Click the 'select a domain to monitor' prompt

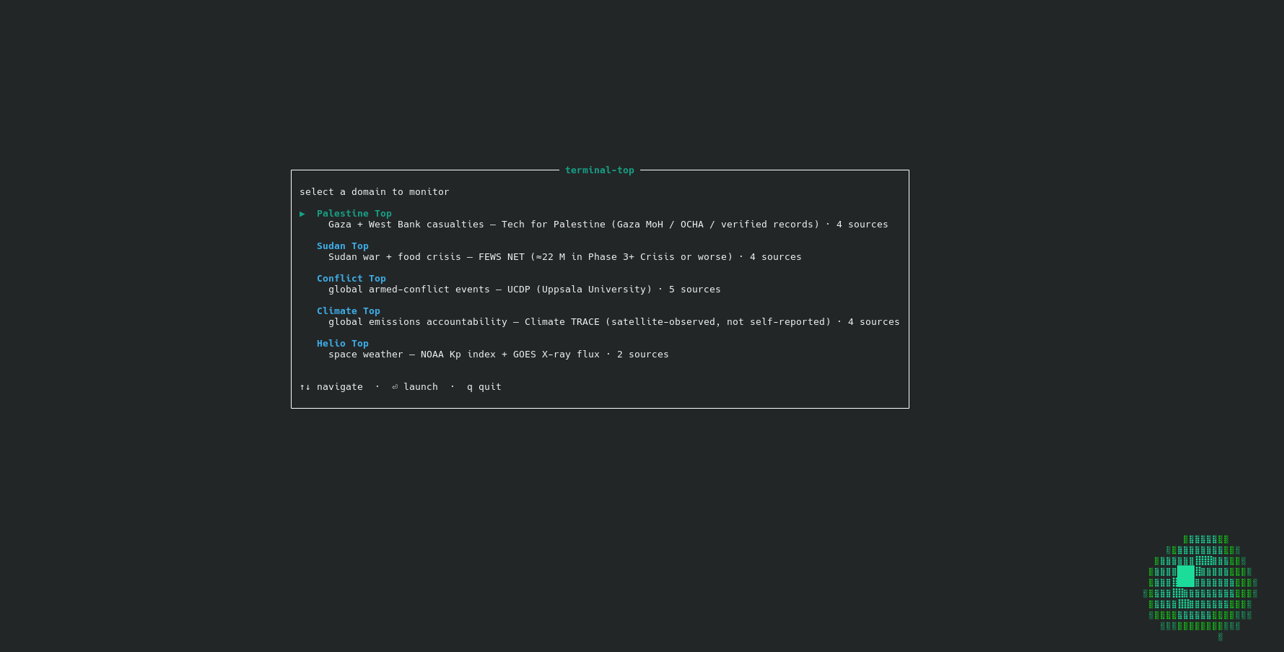pyautogui.click(x=374, y=192)
